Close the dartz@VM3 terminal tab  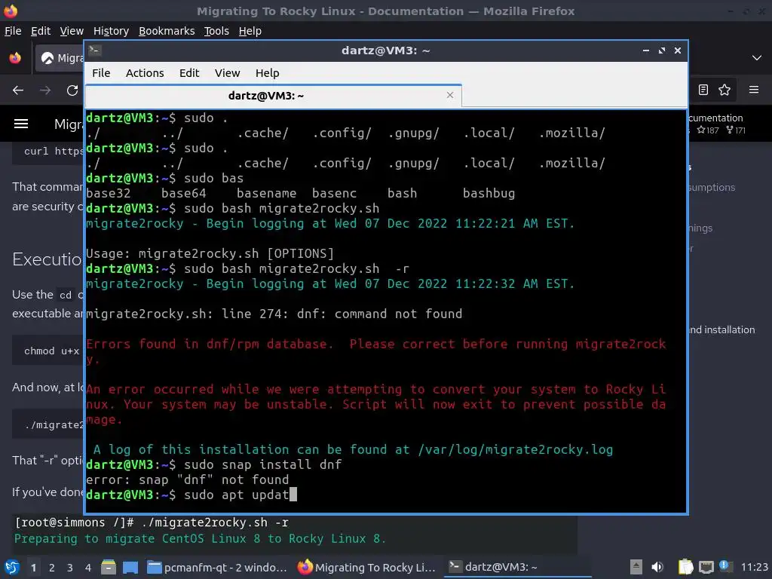[x=449, y=95]
